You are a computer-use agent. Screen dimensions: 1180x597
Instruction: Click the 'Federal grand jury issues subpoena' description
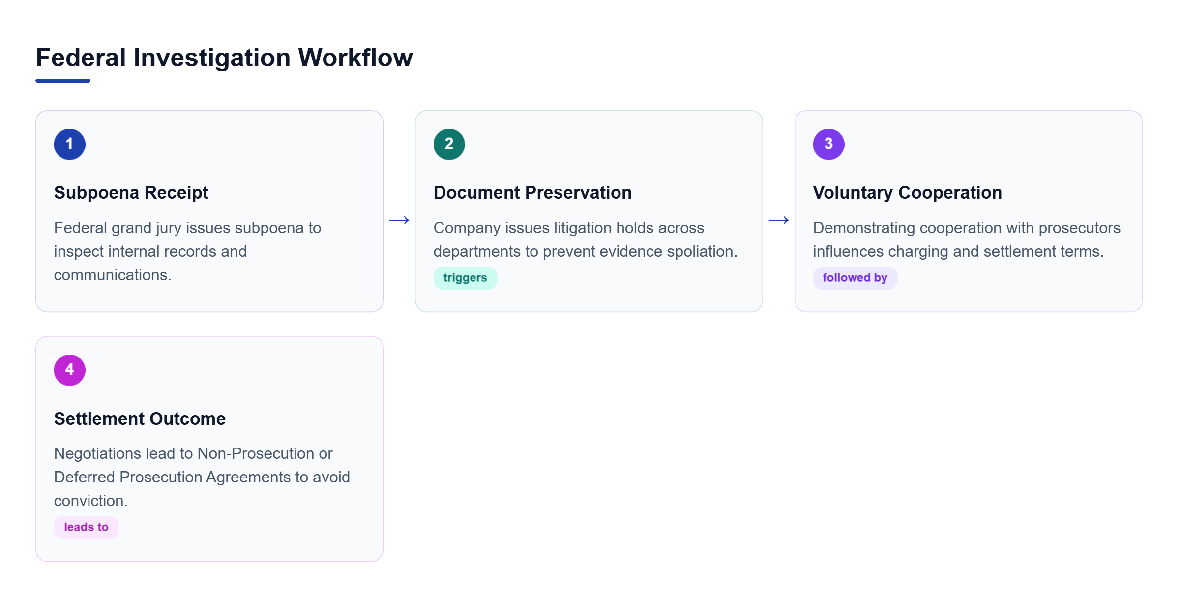(188, 251)
